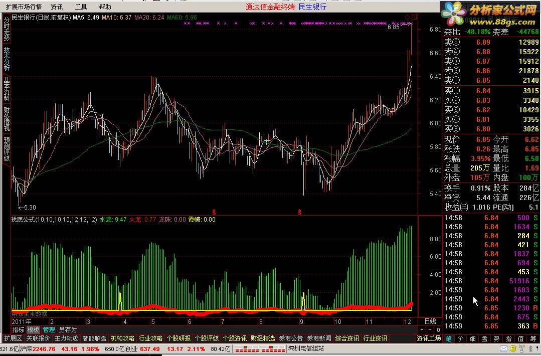541x356 pixels.
Task: Open the 工具 menu
Action: (x=81, y=7)
